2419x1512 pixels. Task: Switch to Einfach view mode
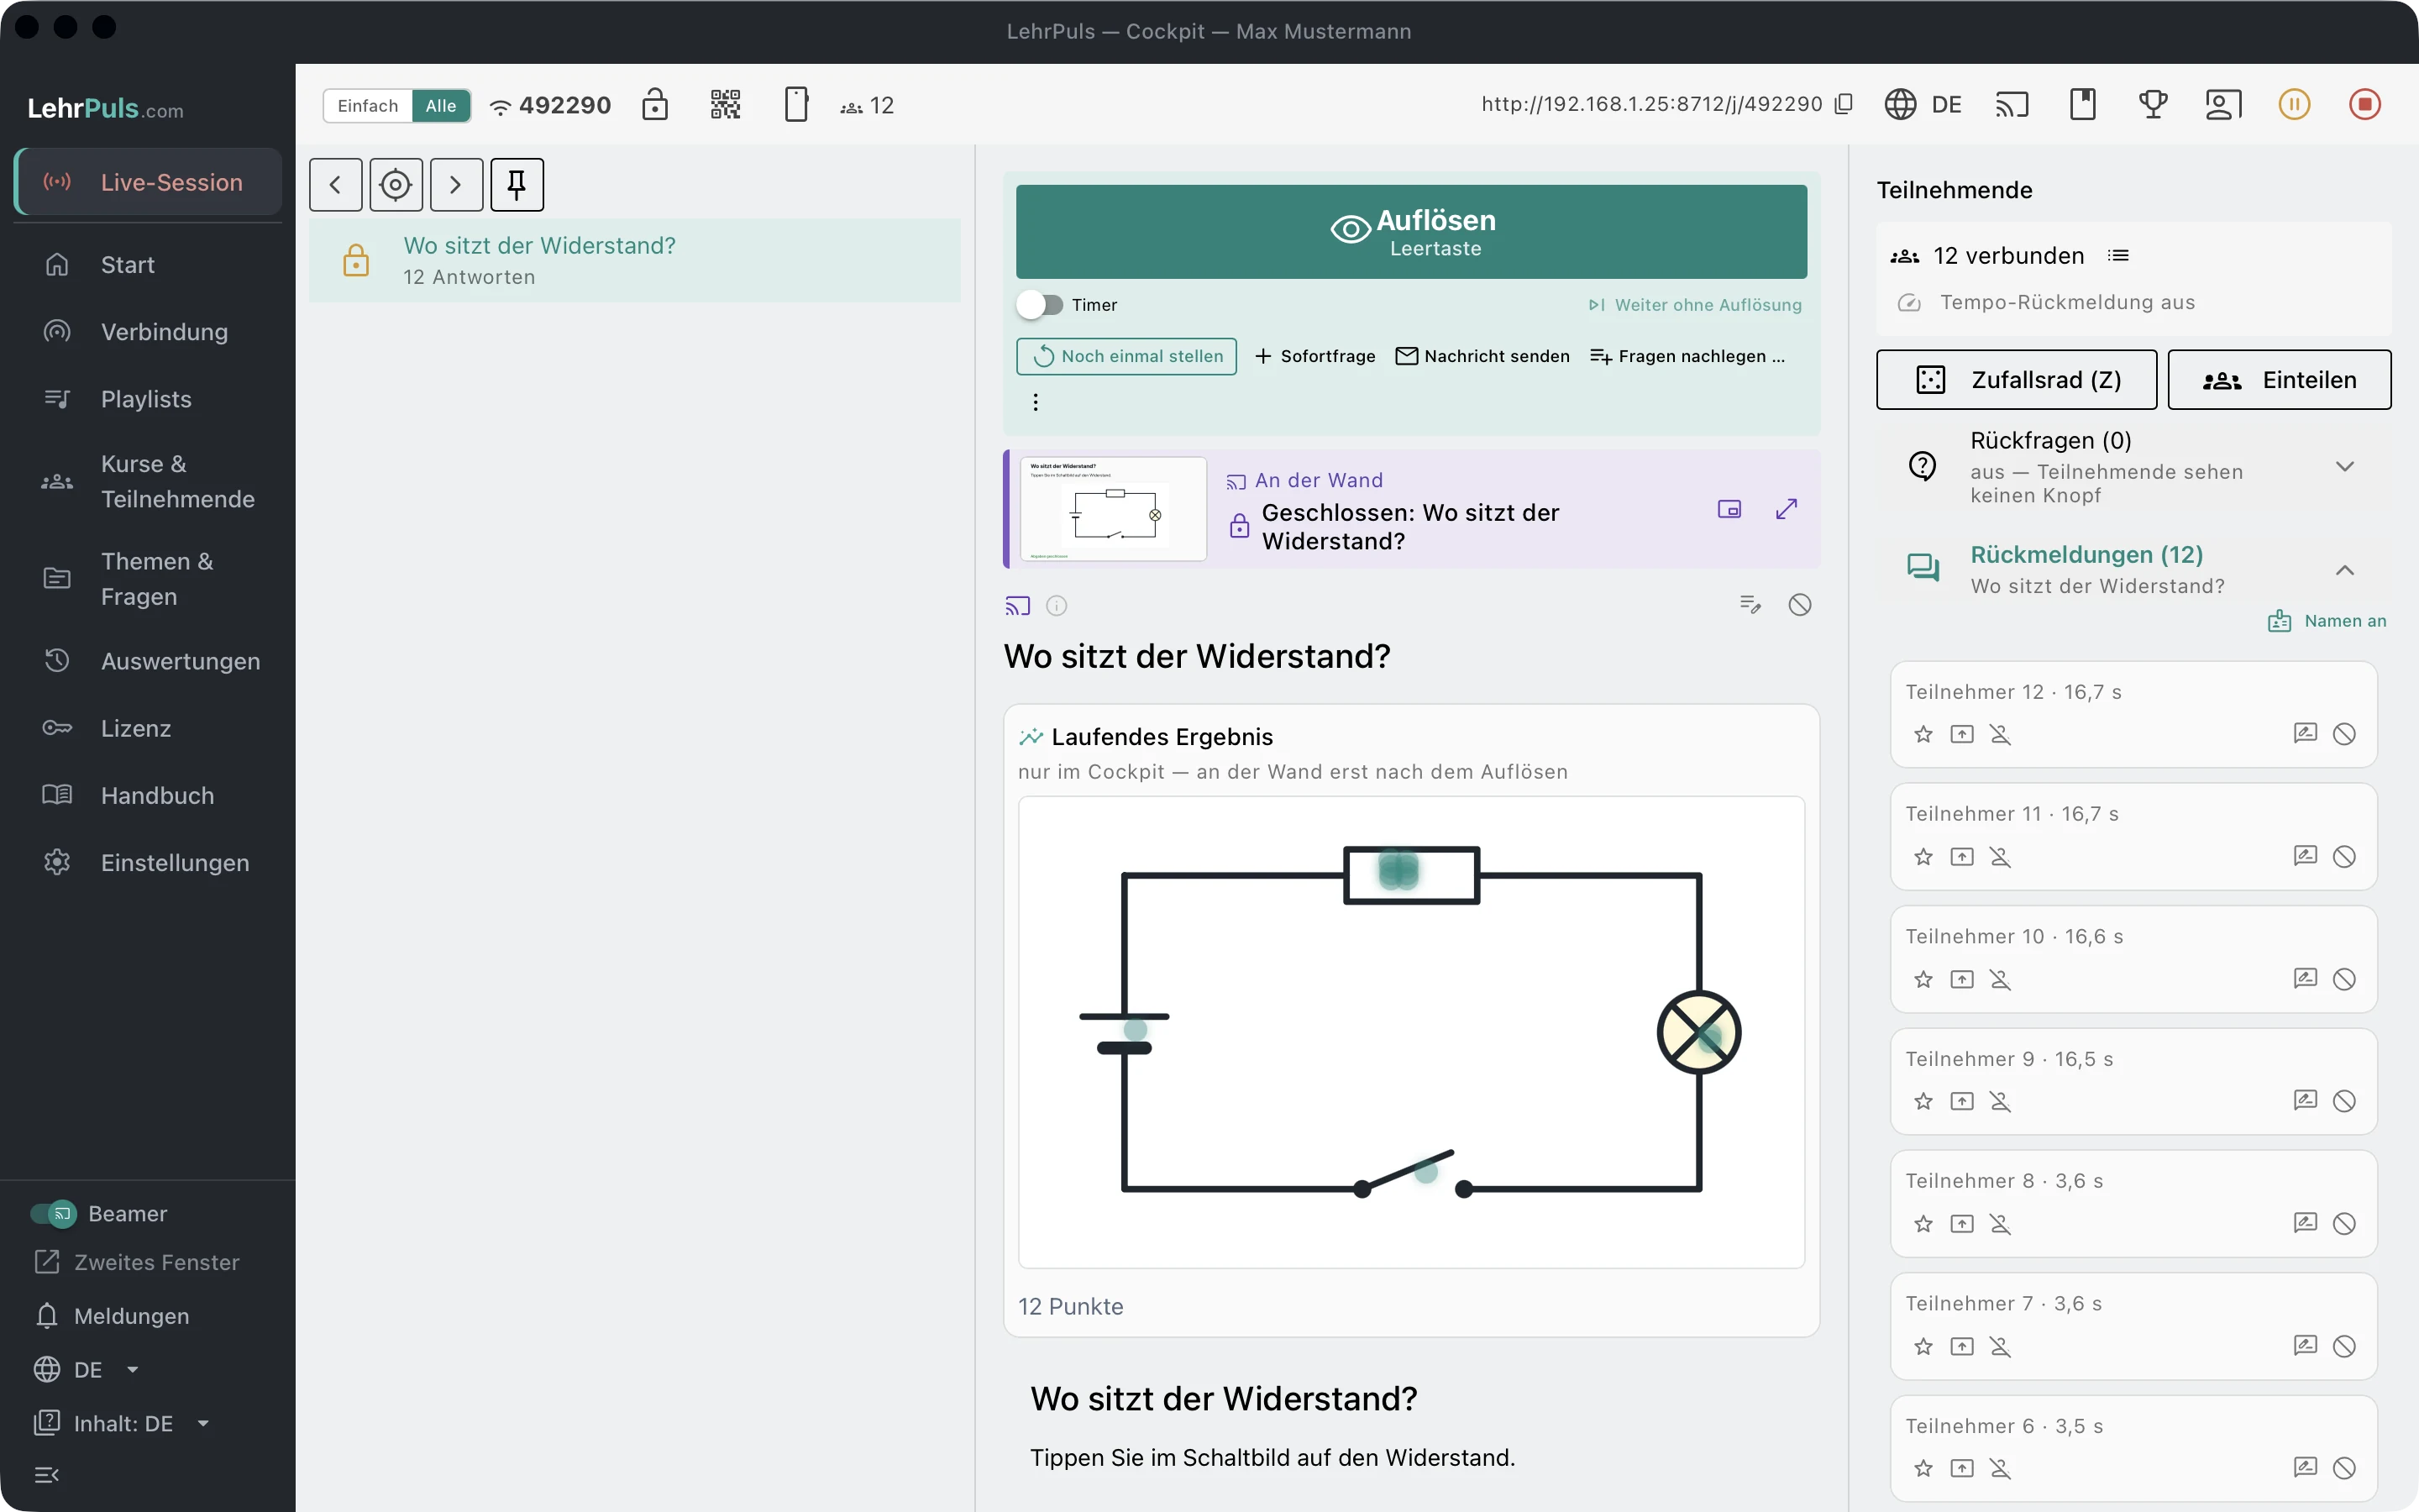point(368,105)
